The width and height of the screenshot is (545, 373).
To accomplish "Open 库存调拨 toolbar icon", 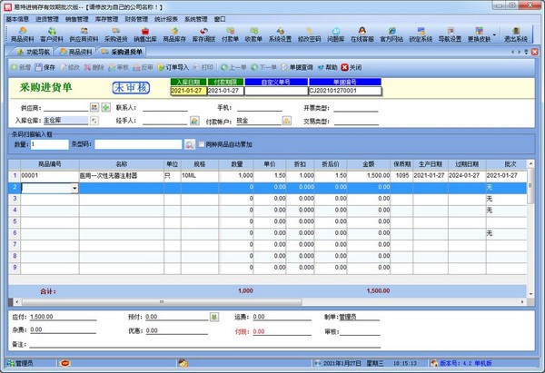I will (x=203, y=34).
